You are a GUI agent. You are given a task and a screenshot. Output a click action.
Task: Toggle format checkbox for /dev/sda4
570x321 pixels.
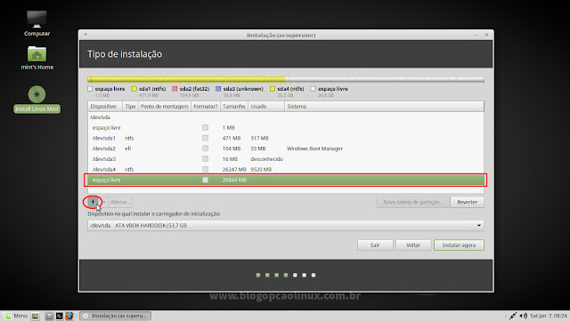coord(206,169)
